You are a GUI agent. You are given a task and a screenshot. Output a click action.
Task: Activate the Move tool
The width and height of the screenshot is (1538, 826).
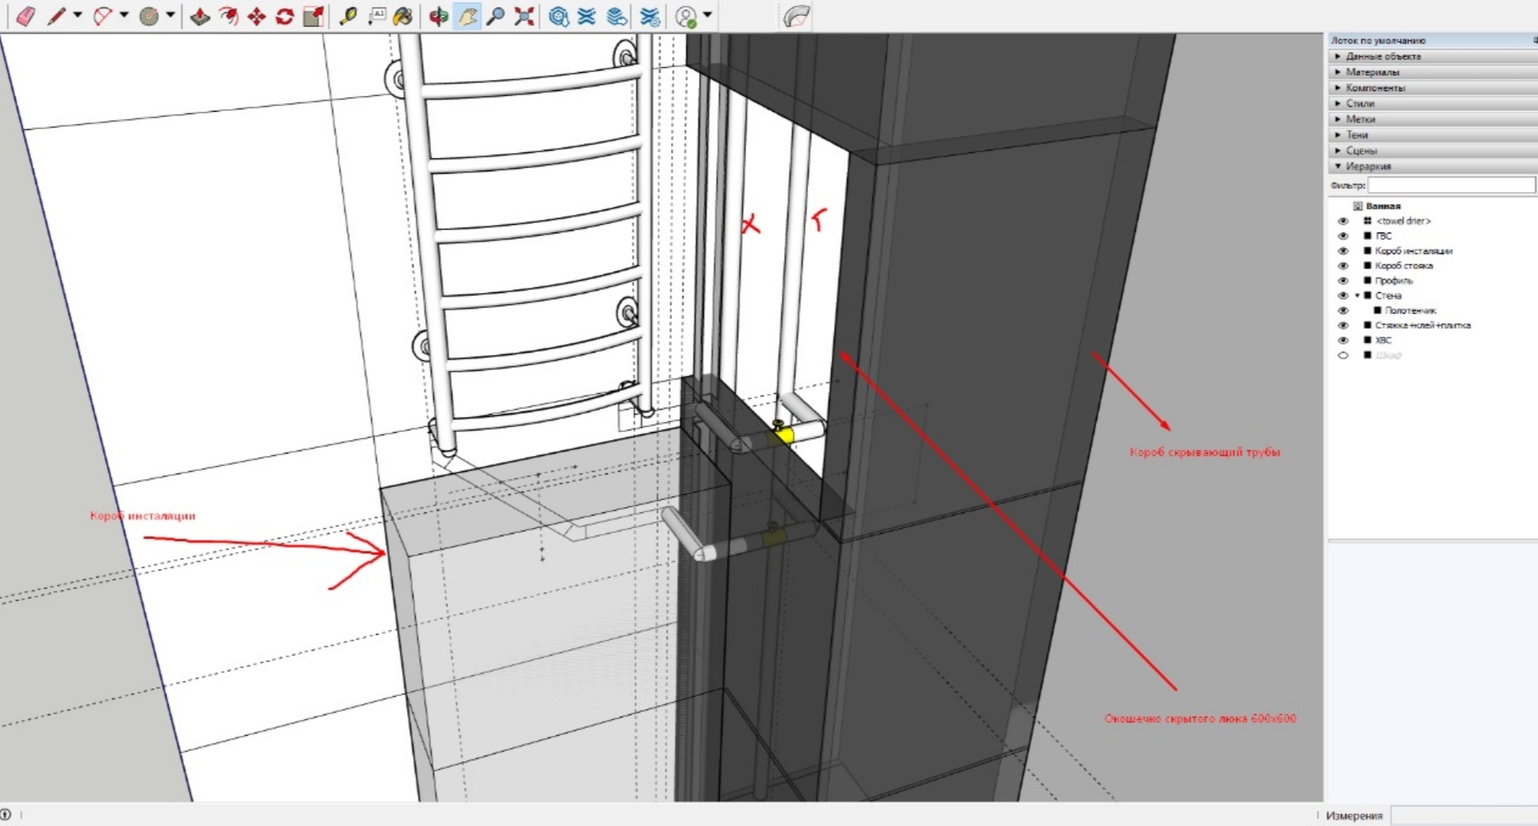256,16
